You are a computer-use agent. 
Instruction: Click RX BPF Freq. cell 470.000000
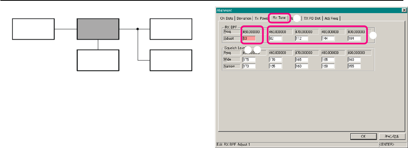pos(307,32)
